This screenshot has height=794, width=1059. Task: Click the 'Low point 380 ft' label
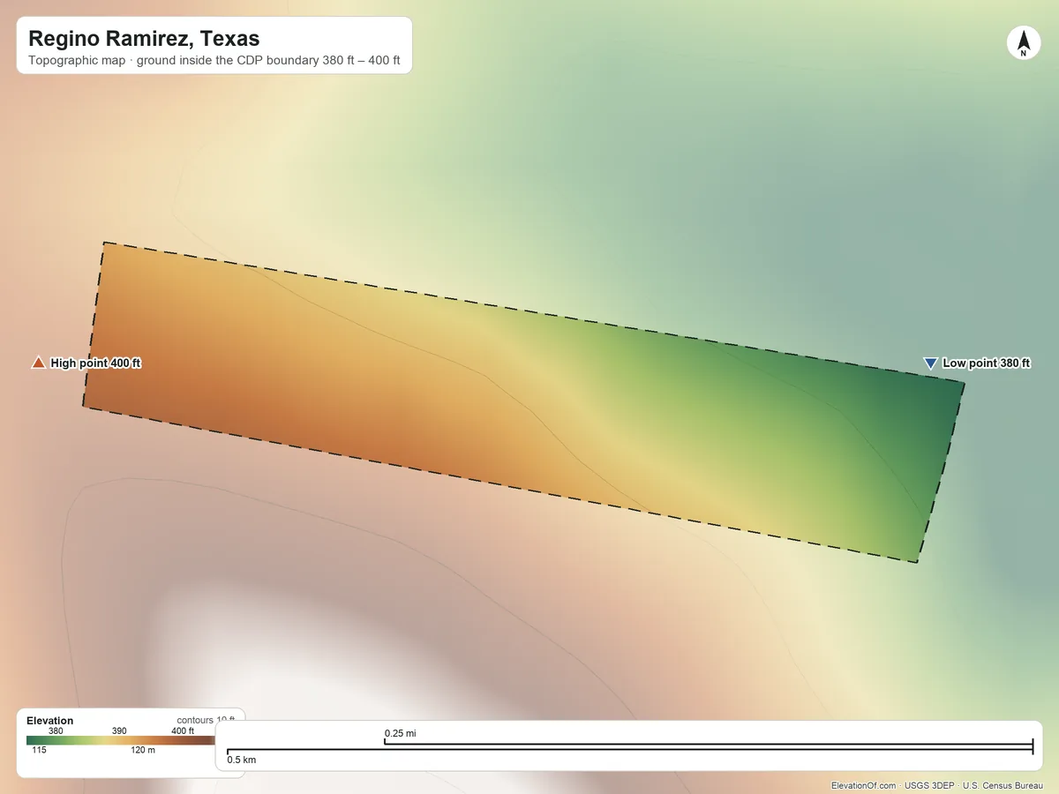(x=987, y=363)
